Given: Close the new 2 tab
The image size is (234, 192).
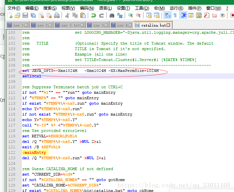Looking at the screenshot, I should coord(50,25).
